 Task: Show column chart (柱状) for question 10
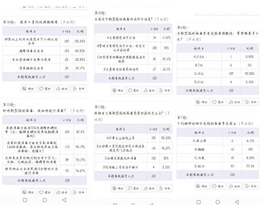(149, 90)
